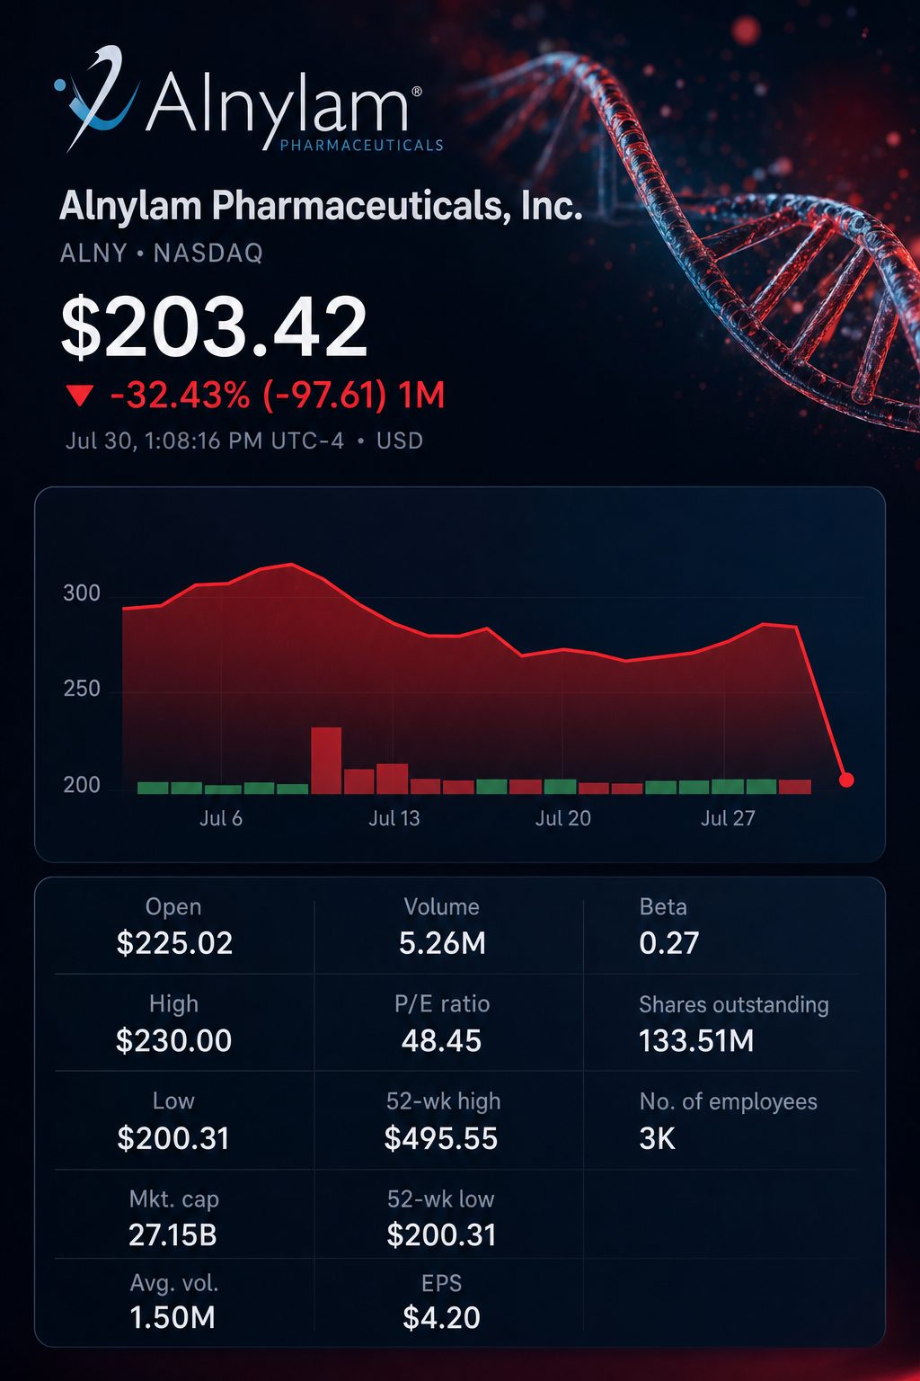Click the Alnylam Pharmaceuticals, Inc. company title
This screenshot has width=920, height=1381.
pos(321,206)
